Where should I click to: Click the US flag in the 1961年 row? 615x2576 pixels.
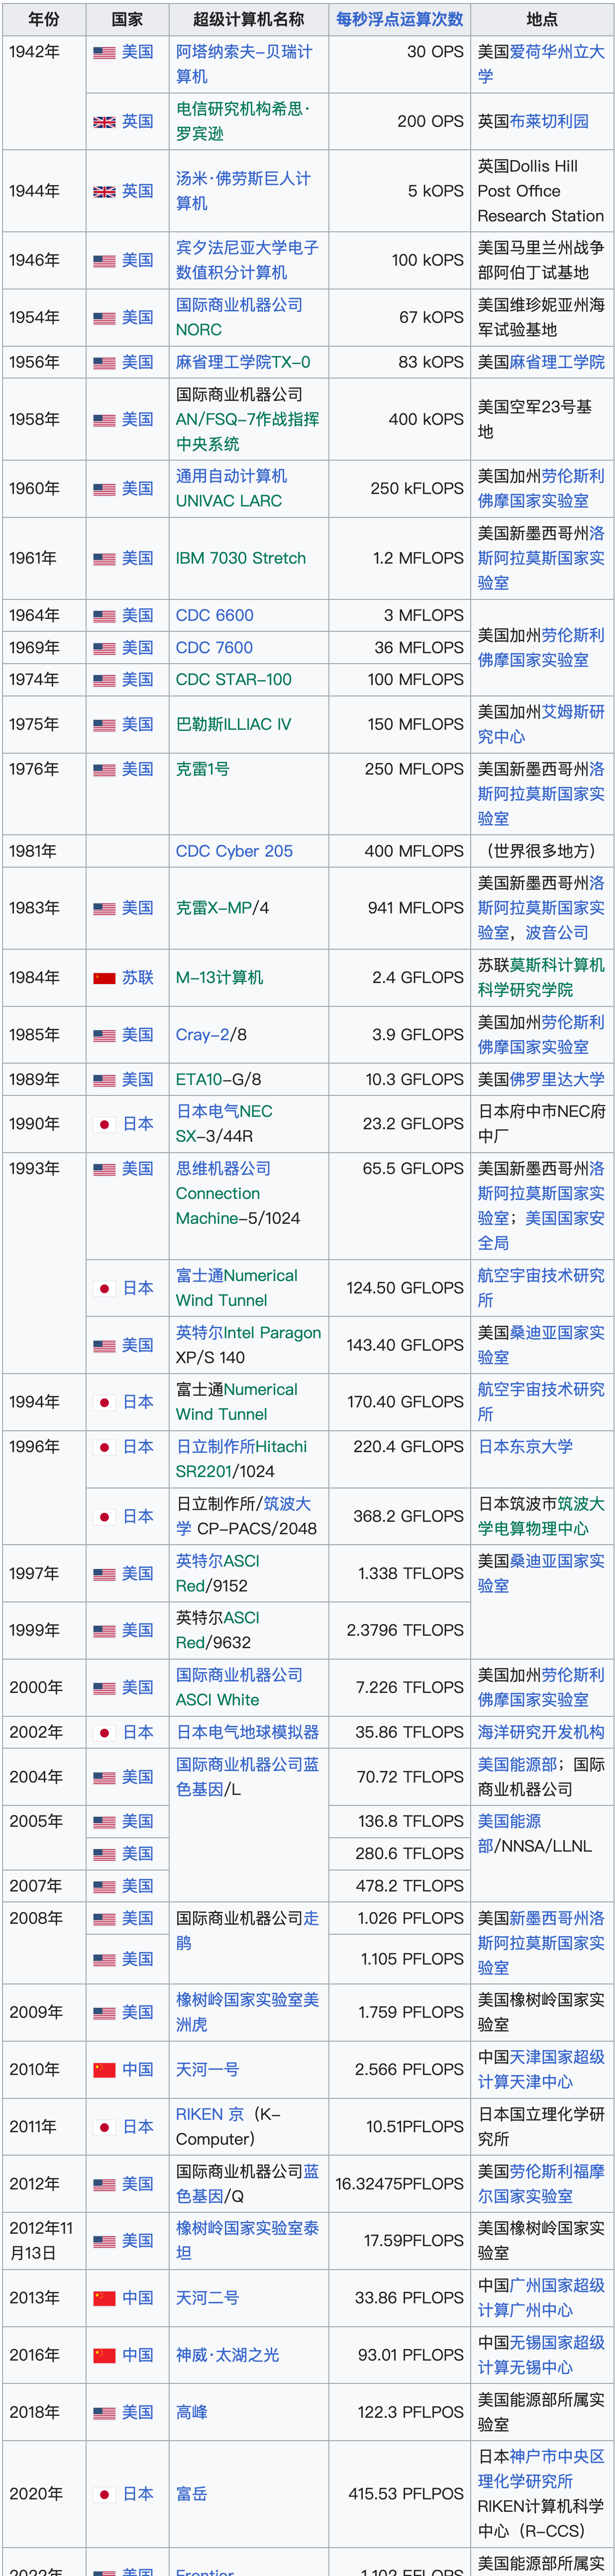coord(104,559)
